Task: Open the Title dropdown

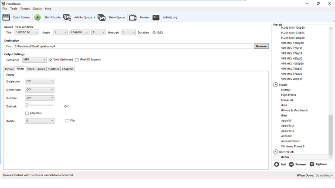Action: pyautogui.click(x=27, y=32)
